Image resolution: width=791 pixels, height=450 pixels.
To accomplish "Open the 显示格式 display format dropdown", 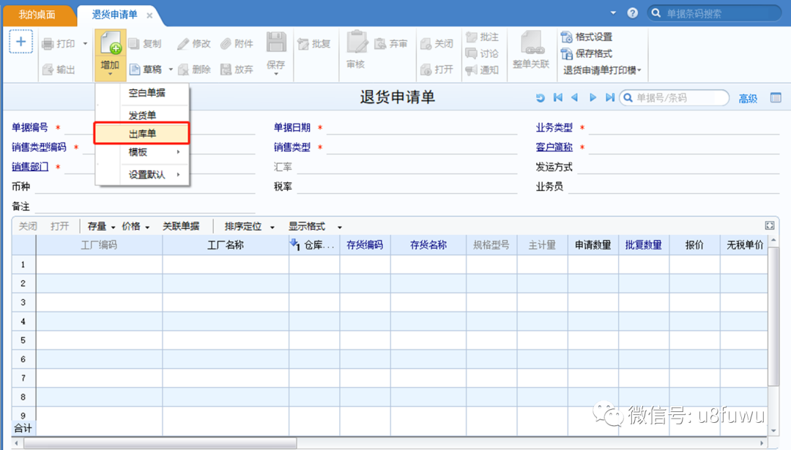I will 315,226.
